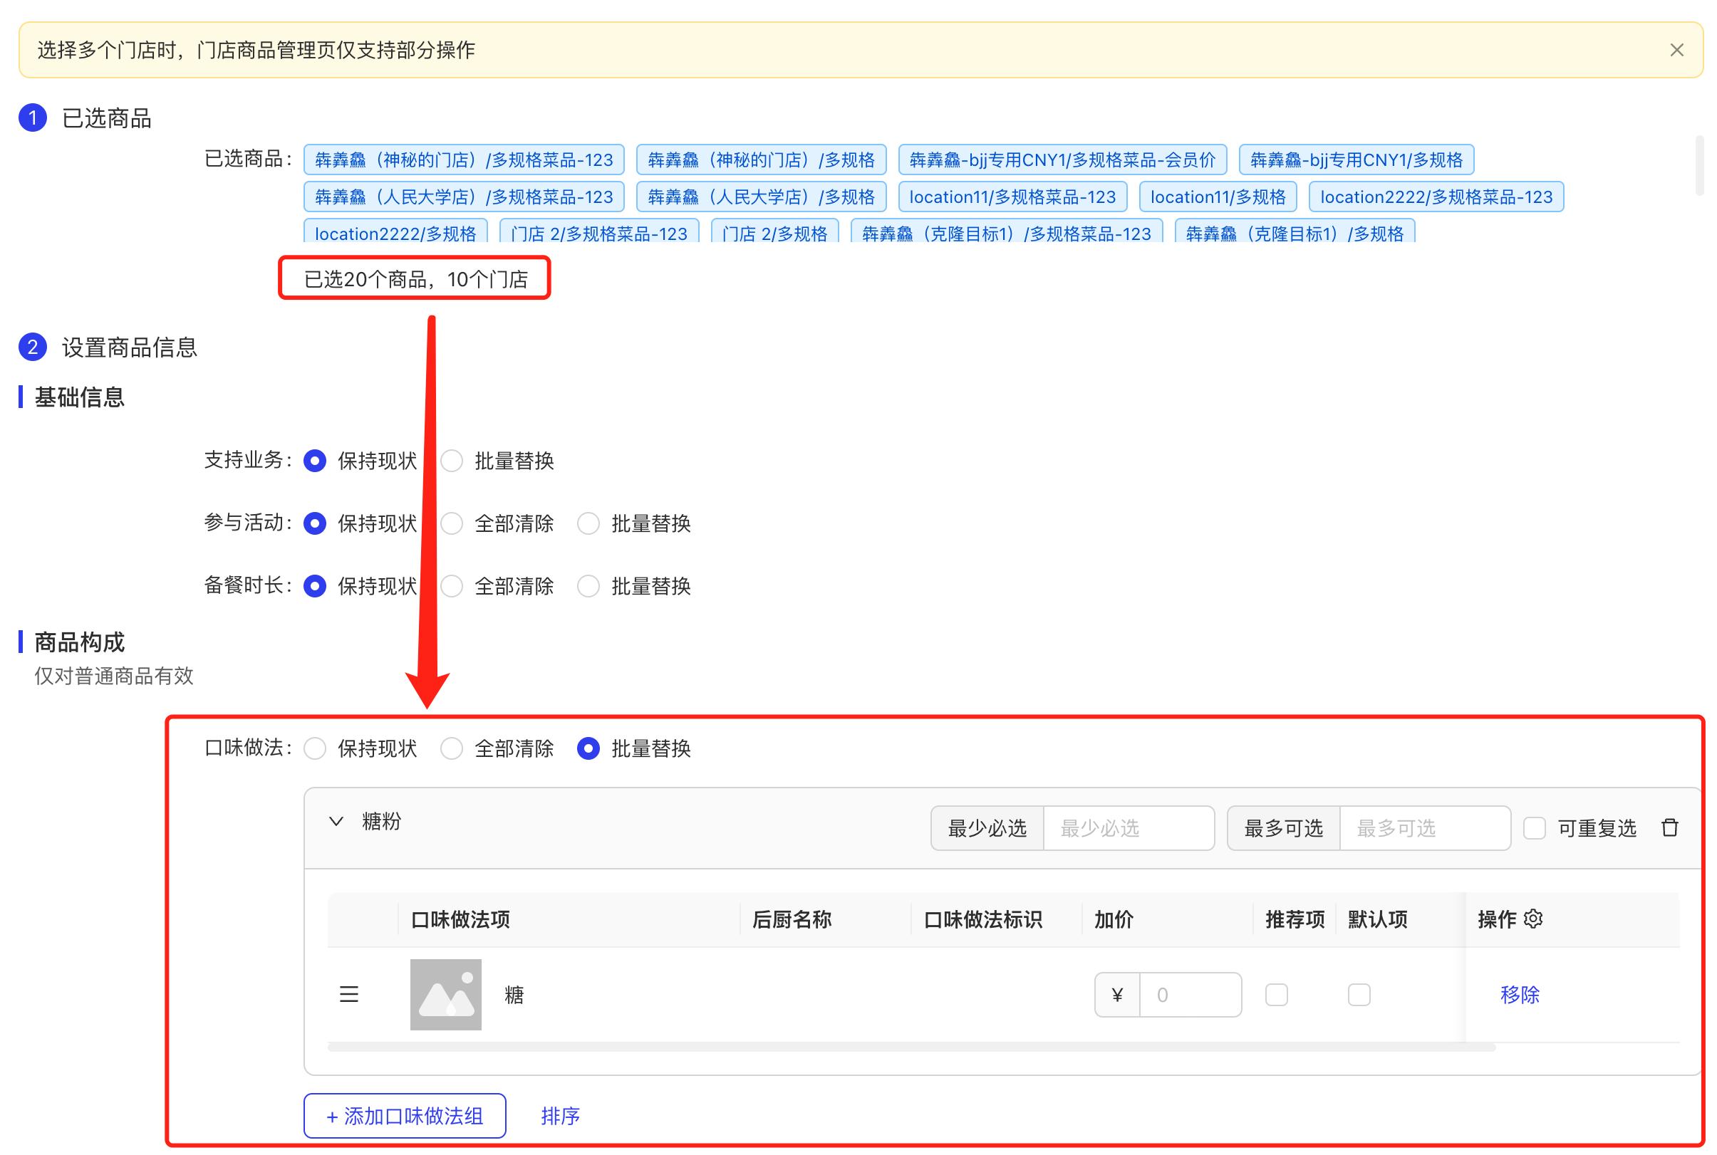This screenshot has width=1717, height=1155.
Task: Click tag 门店 2/多规格菜品-123
Action: pyautogui.click(x=599, y=231)
